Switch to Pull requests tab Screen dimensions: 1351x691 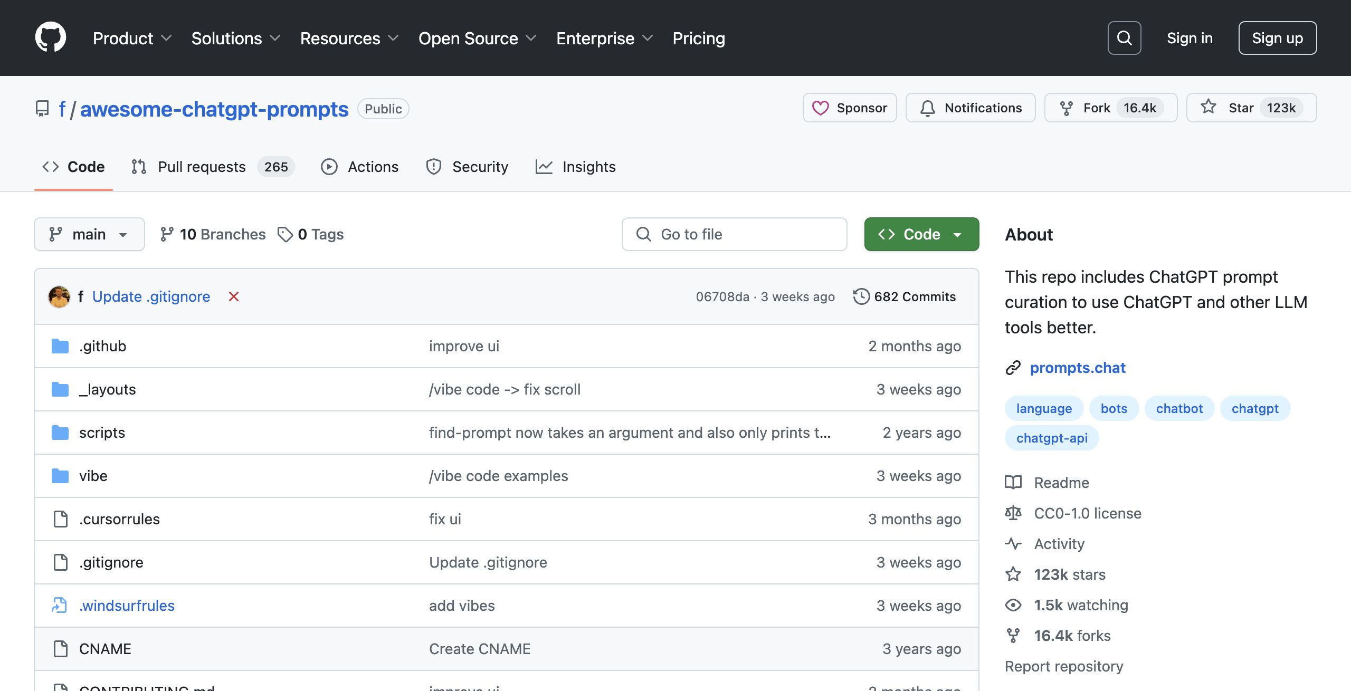point(202,167)
